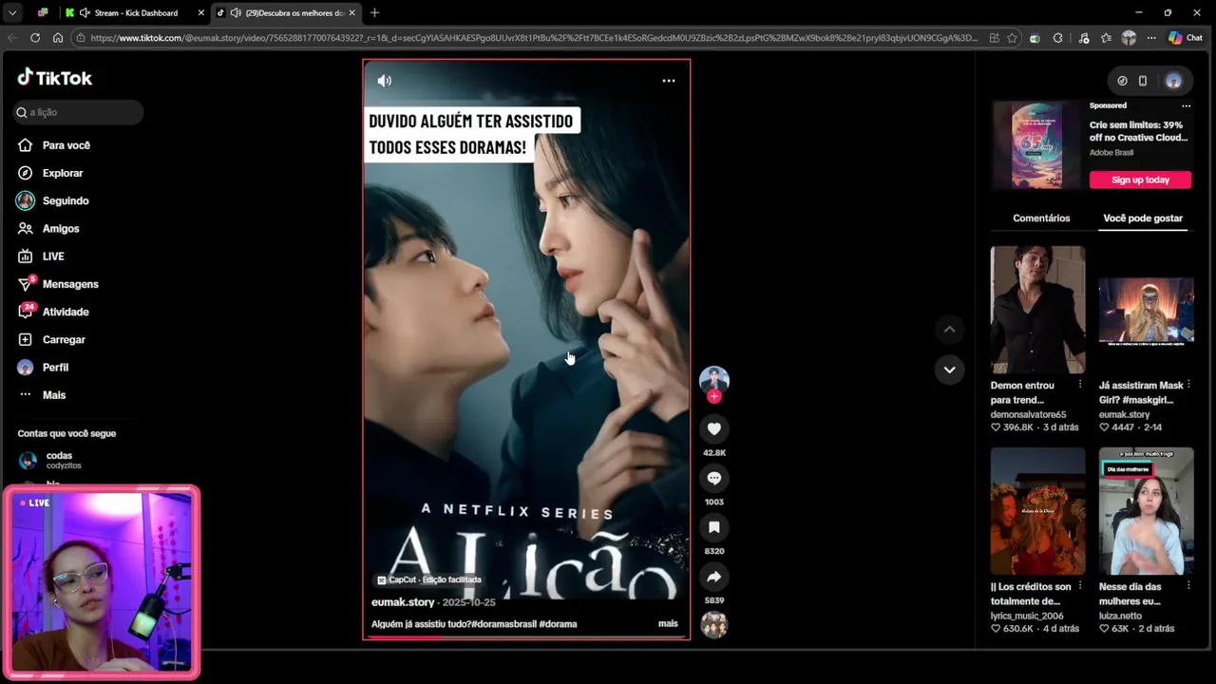Follow creator with red plus button
Image resolution: width=1216 pixels, height=684 pixels.
714,396
